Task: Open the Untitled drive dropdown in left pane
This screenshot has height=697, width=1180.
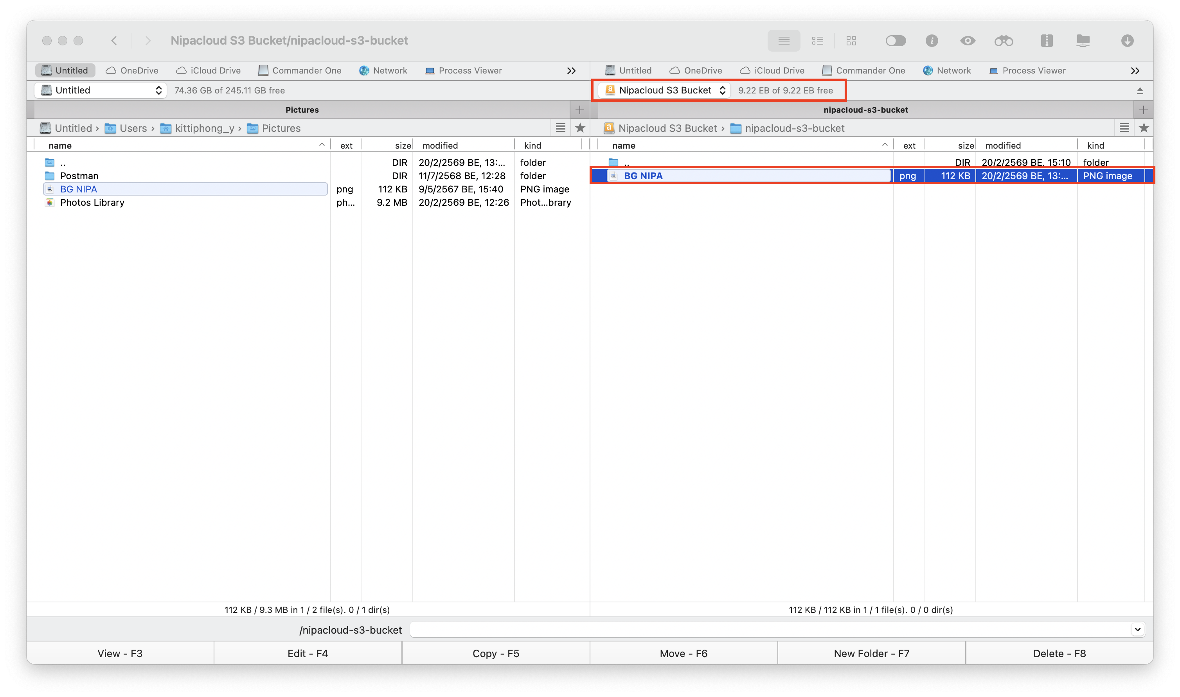Action: tap(101, 90)
